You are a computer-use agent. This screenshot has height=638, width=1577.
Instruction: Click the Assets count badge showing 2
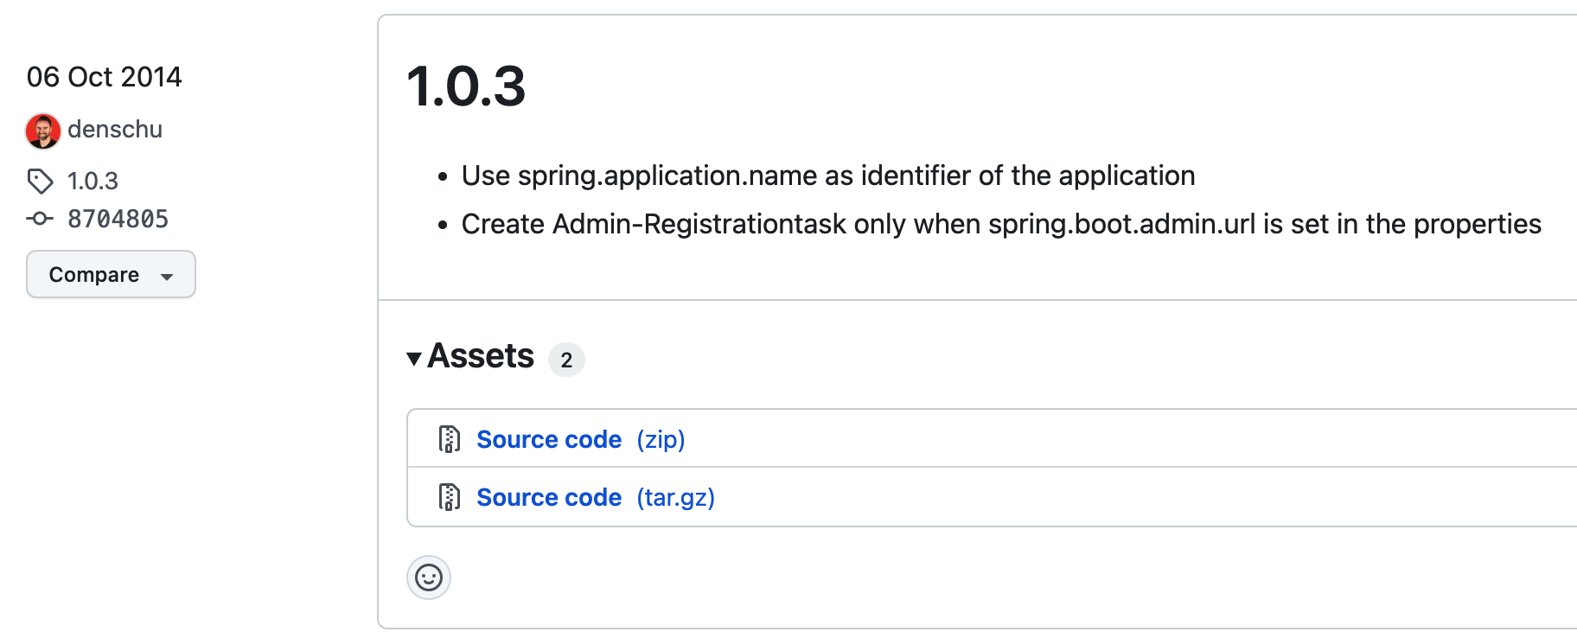point(566,360)
